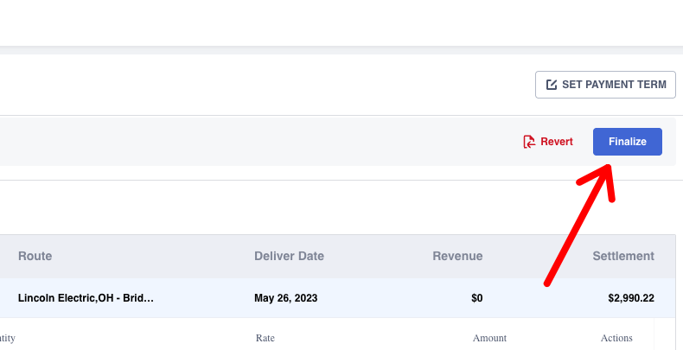Click the Revenue column header
The height and width of the screenshot is (350, 683).
(x=457, y=256)
